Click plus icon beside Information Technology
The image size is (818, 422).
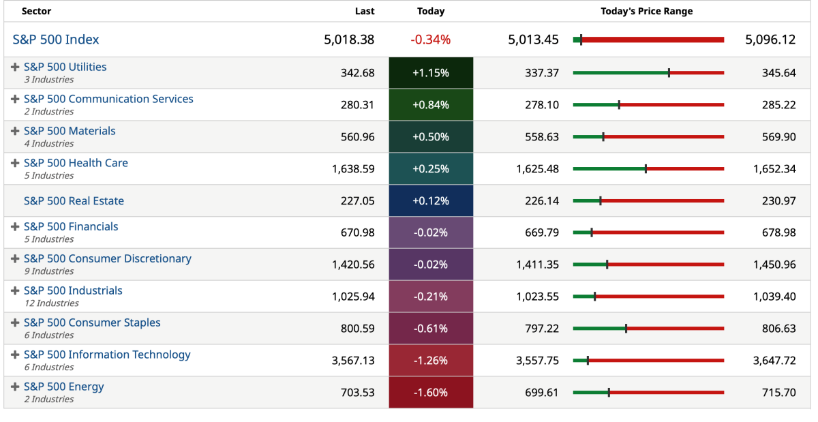coord(15,355)
